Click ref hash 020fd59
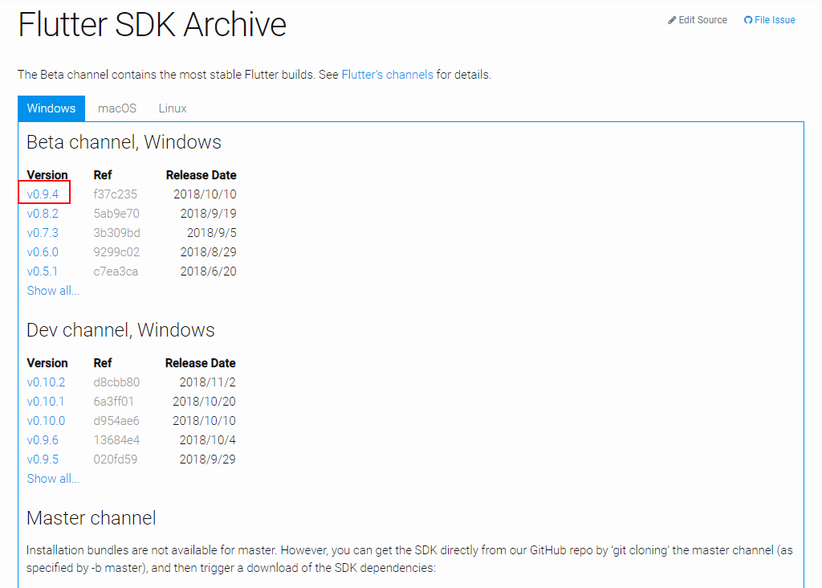 [x=116, y=459]
